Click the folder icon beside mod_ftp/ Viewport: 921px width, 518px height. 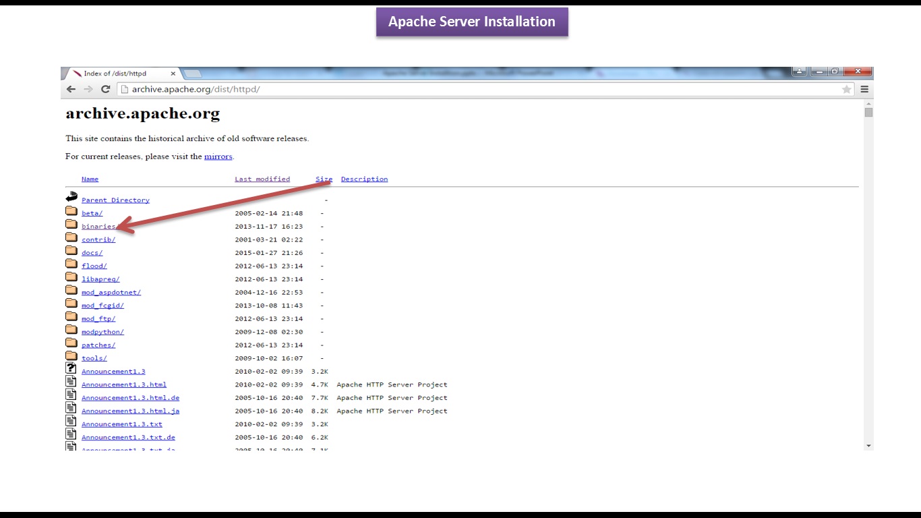pos(71,316)
